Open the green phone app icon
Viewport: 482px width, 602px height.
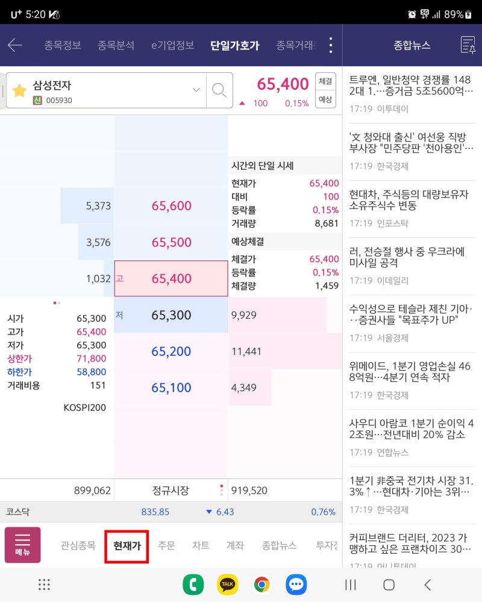coord(193,585)
